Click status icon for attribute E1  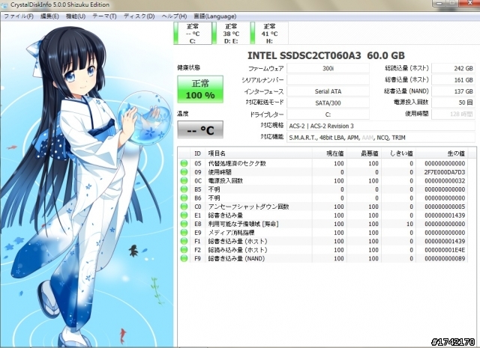(184, 215)
